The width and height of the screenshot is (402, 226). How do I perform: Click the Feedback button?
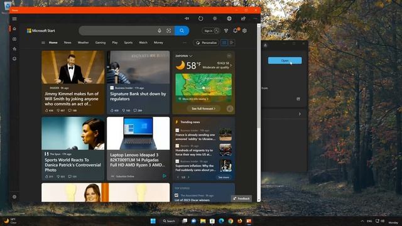point(241,198)
